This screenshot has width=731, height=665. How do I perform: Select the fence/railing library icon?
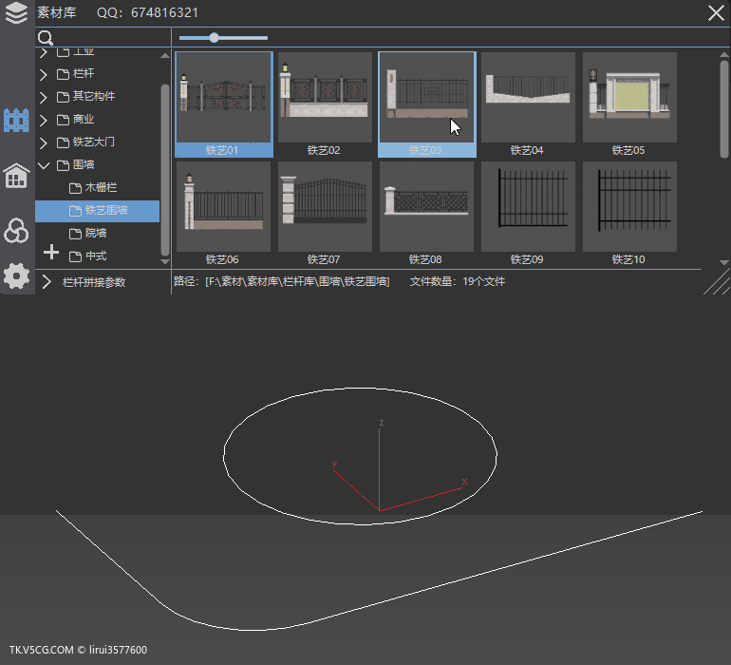tap(16, 121)
